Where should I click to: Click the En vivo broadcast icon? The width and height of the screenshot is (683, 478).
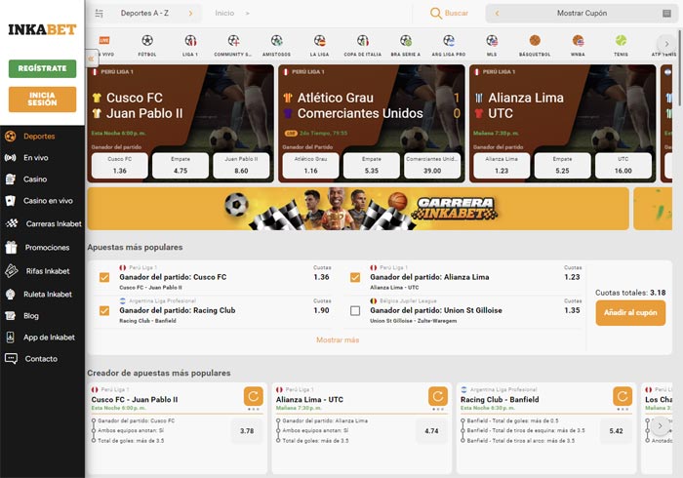click(x=11, y=158)
